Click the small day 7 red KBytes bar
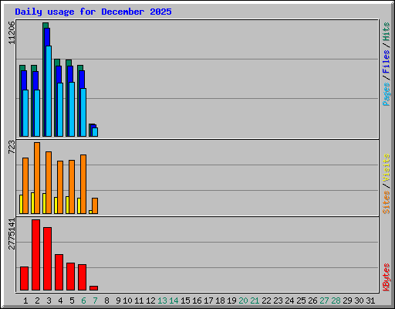 [x=94, y=288]
